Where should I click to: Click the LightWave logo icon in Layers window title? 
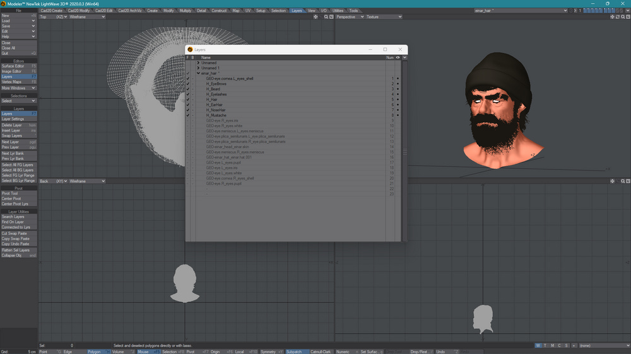(x=190, y=49)
